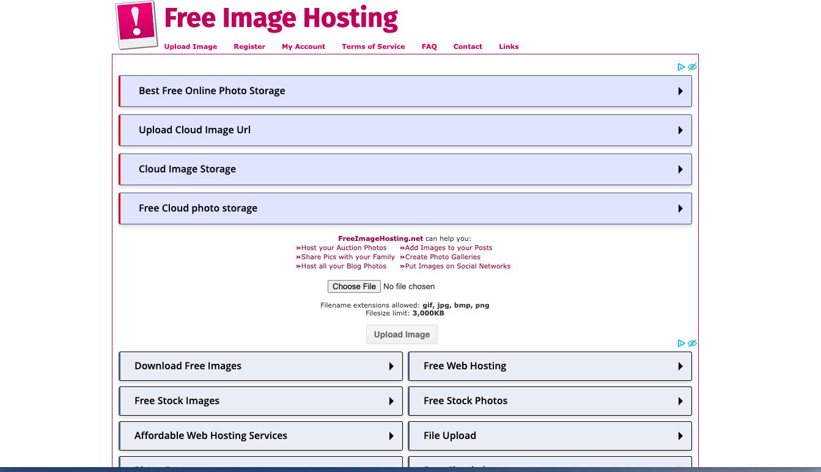Open the FAQ page
This screenshot has width=821, height=472.
click(429, 46)
